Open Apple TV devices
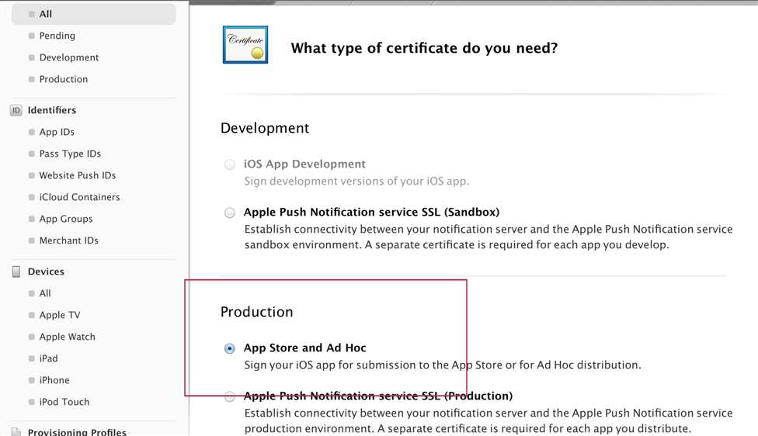758x436 pixels. pos(60,315)
